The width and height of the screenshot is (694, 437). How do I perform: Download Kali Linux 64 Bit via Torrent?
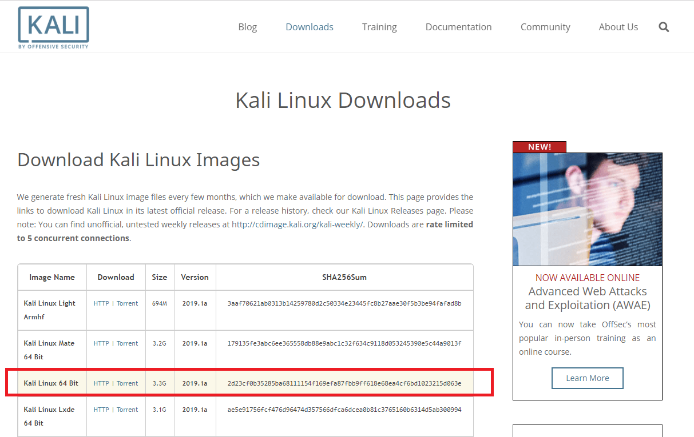(x=128, y=383)
